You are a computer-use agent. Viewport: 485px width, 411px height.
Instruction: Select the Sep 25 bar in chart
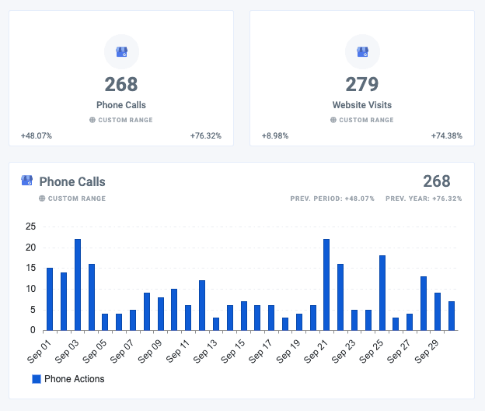coord(382,293)
